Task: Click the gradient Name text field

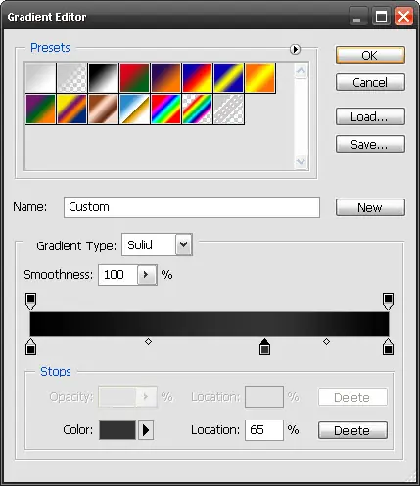Action: coord(192,207)
